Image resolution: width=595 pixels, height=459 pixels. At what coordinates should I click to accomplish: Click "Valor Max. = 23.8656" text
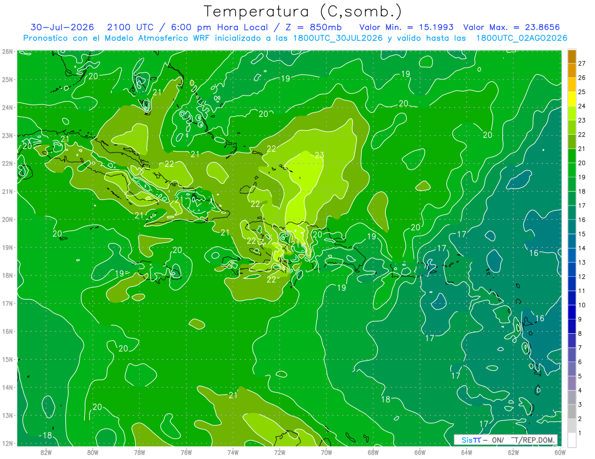coord(513,27)
